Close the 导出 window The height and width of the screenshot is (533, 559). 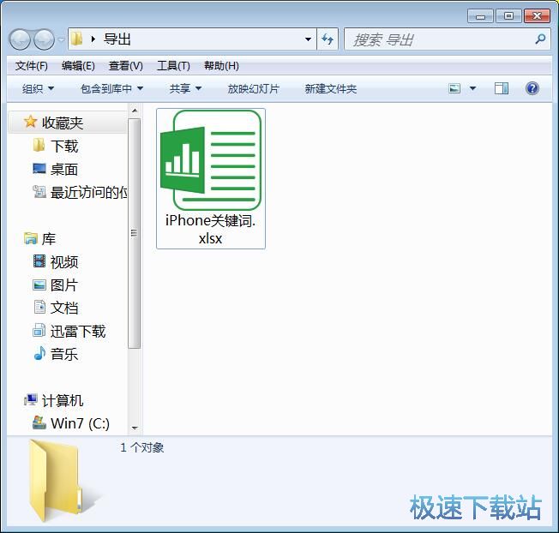(x=537, y=16)
